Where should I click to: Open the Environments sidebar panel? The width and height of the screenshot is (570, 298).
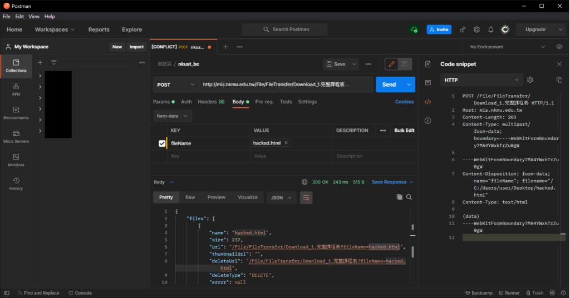tap(16, 113)
